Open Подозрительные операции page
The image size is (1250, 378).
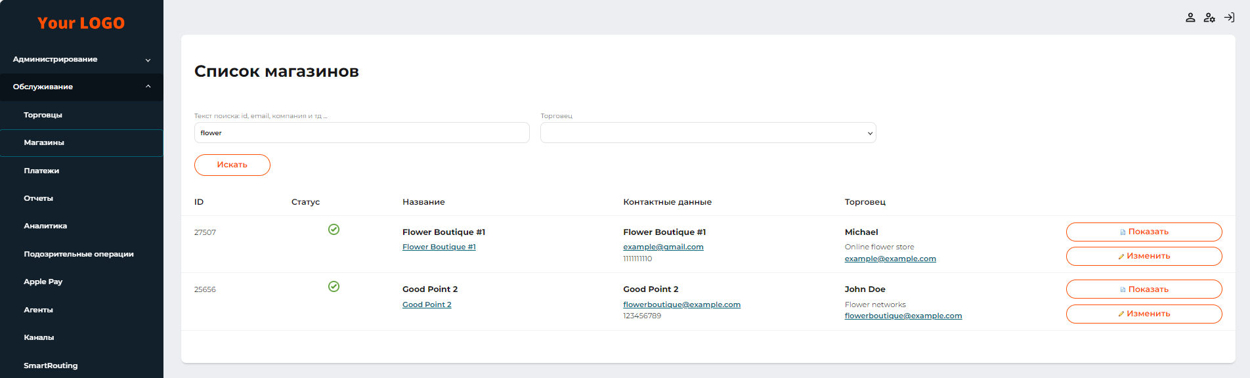click(x=79, y=254)
